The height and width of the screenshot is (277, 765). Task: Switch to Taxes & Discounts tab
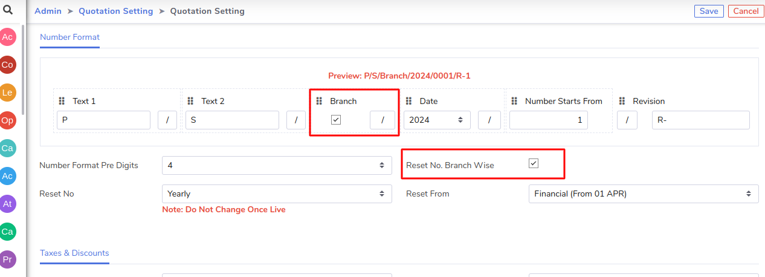coord(74,253)
